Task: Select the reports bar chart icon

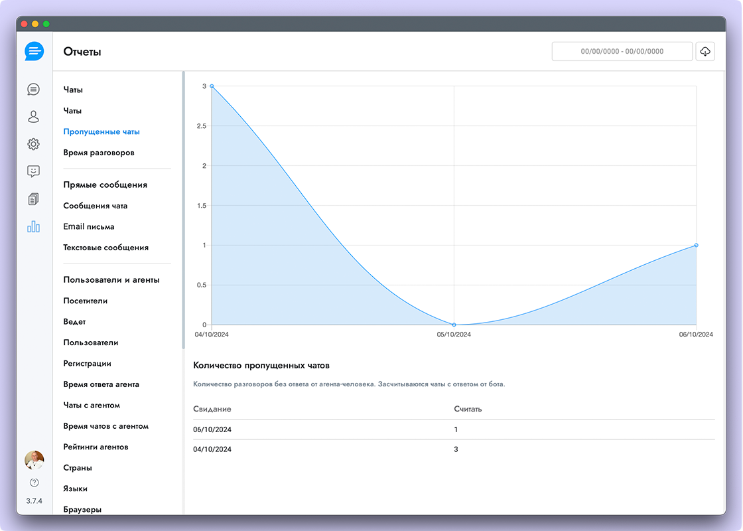Action: point(33,226)
